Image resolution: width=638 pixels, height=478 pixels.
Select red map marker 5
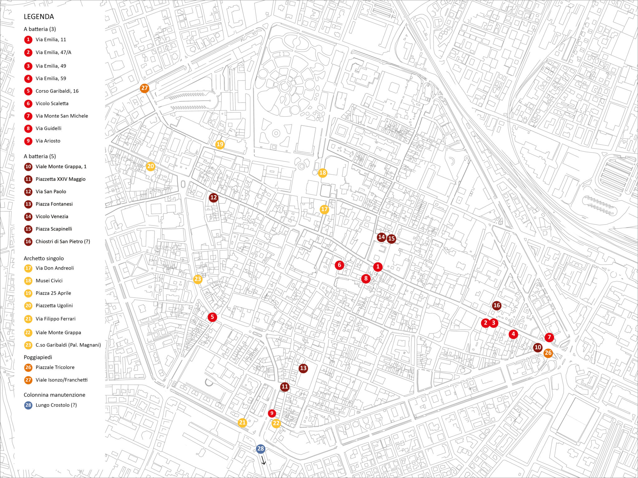point(212,317)
